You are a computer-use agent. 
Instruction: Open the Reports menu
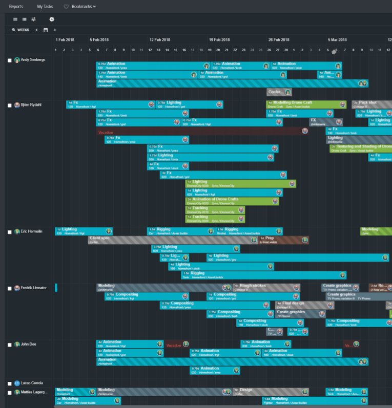[x=16, y=7]
